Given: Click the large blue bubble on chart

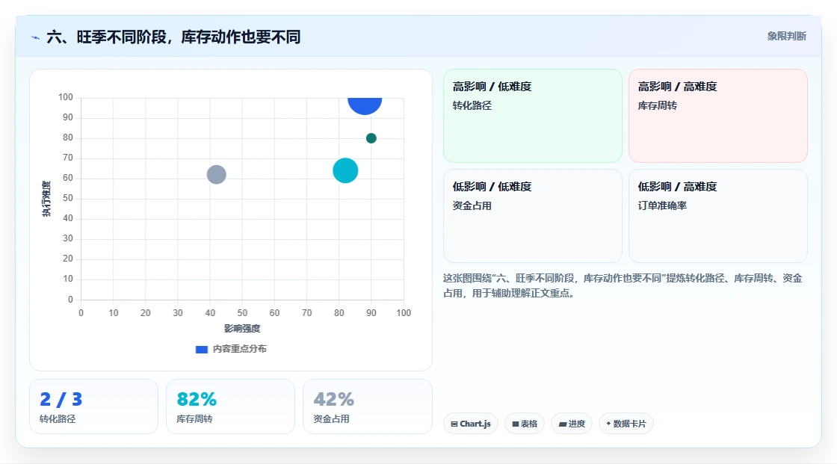Looking at the screenshot, I should (365, 105).
